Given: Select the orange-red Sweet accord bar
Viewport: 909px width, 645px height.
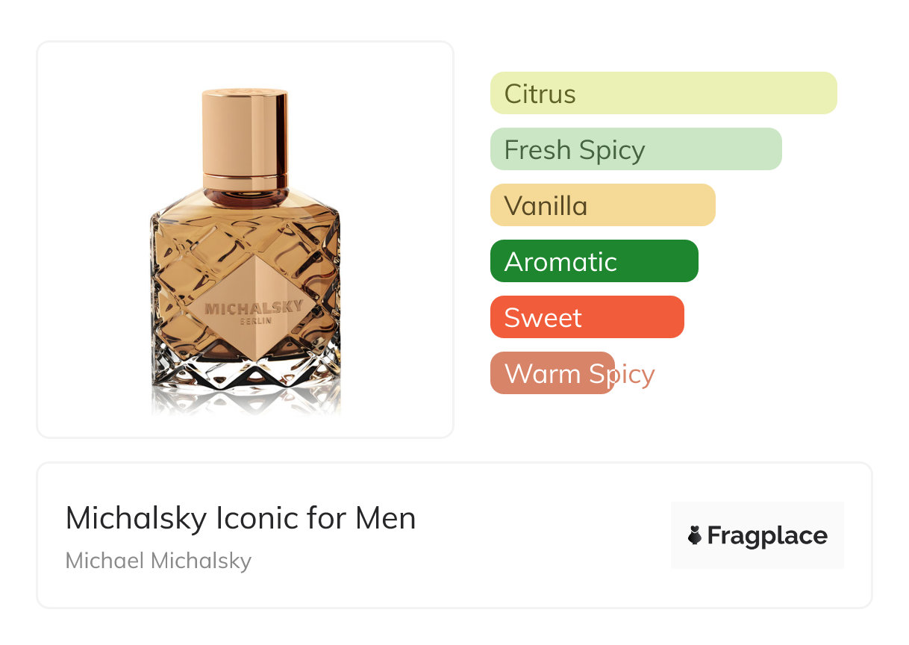Looking at the screenshot, I should [587, 317].
